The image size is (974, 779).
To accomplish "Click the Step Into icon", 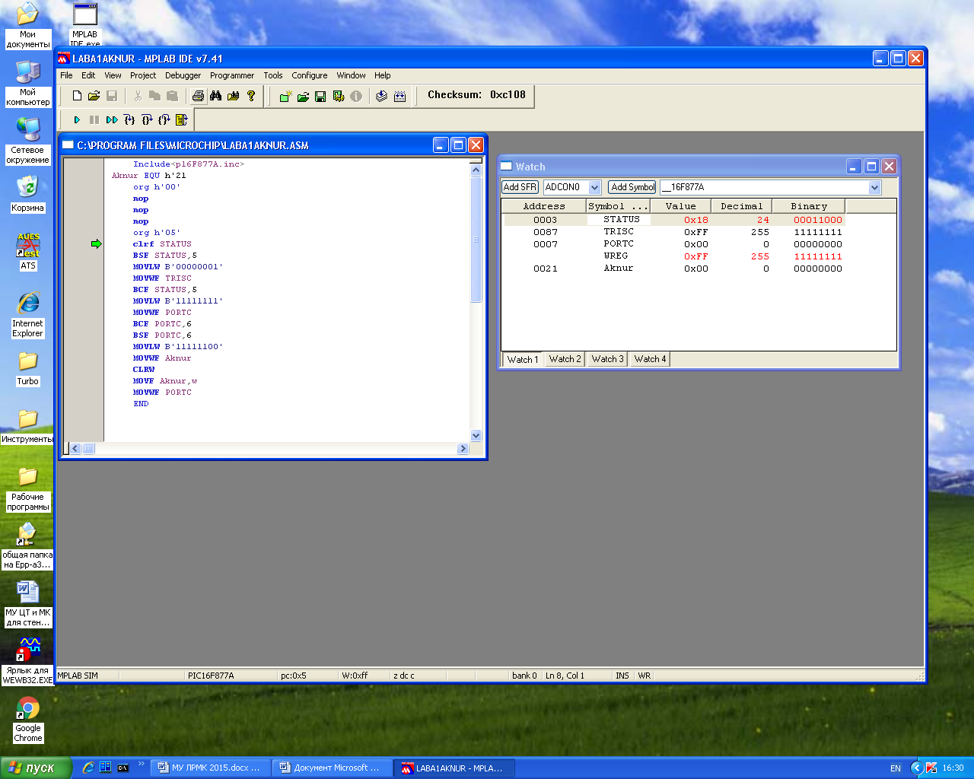I will point(129,120).
